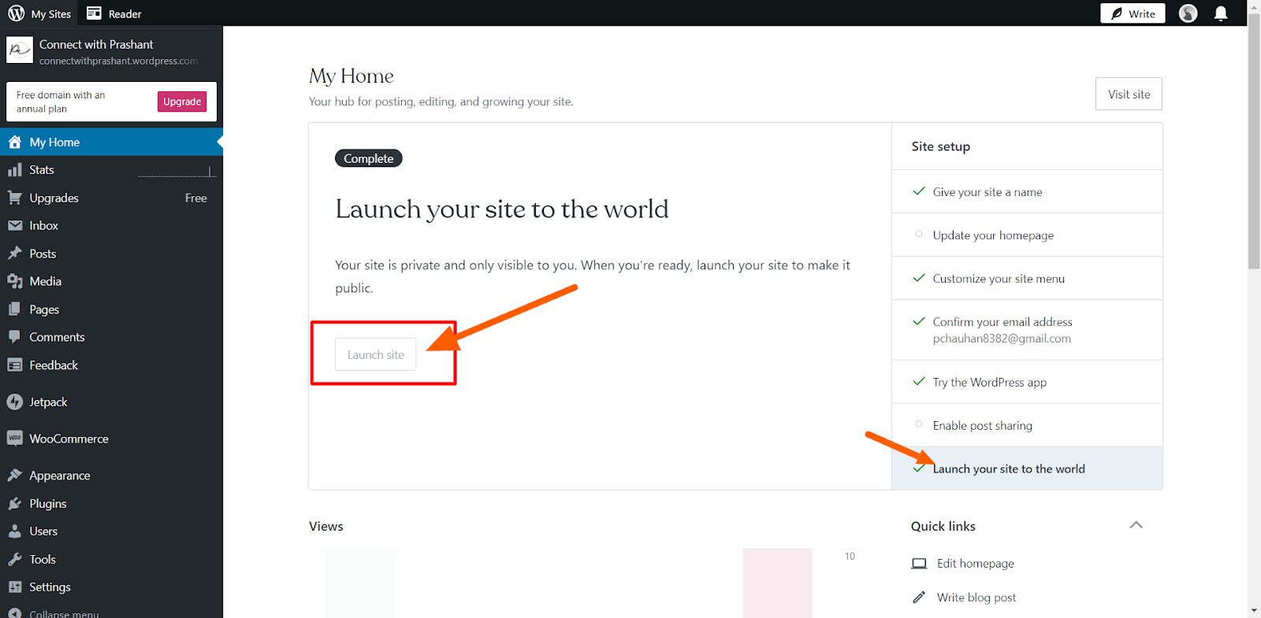This screenshot has width=1261, height=618.
Task: Click the Jetpack lightning icon
Action: 14,402
